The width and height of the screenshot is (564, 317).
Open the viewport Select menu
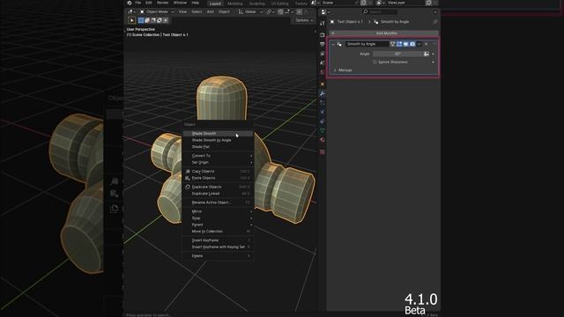(197, 11)
